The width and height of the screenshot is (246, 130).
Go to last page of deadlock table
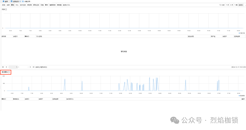point(33,67)
